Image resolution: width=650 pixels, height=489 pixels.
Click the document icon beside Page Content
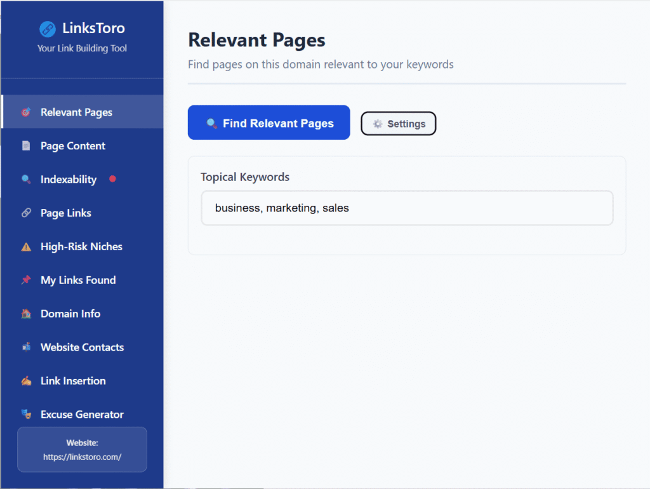[x=26, y=146]
